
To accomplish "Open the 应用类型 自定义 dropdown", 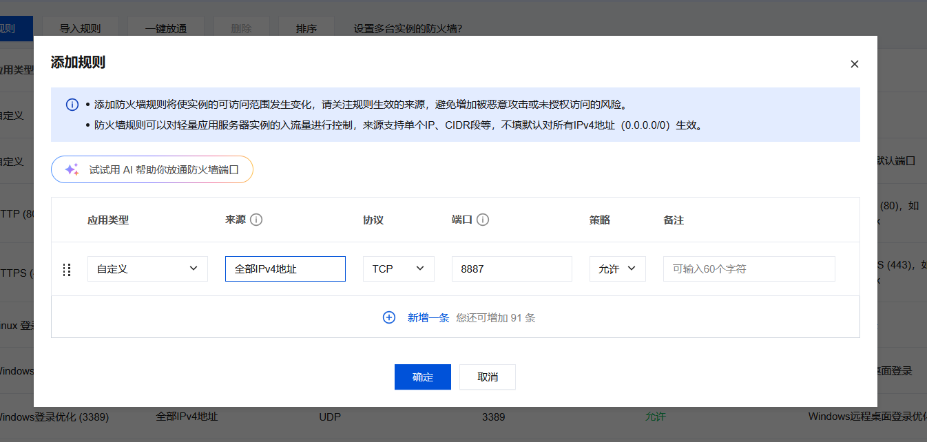I will pos(147,269).
